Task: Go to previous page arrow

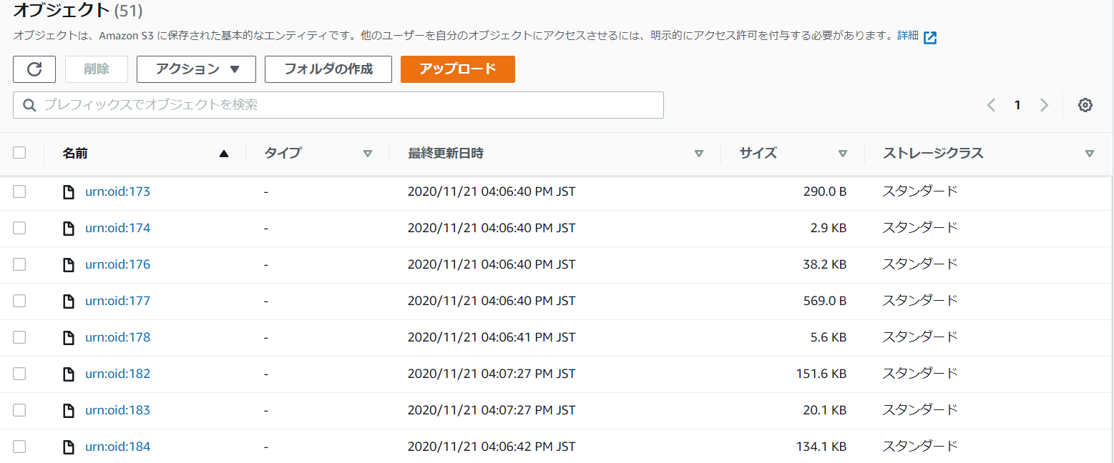Action: tap(991, 105)
